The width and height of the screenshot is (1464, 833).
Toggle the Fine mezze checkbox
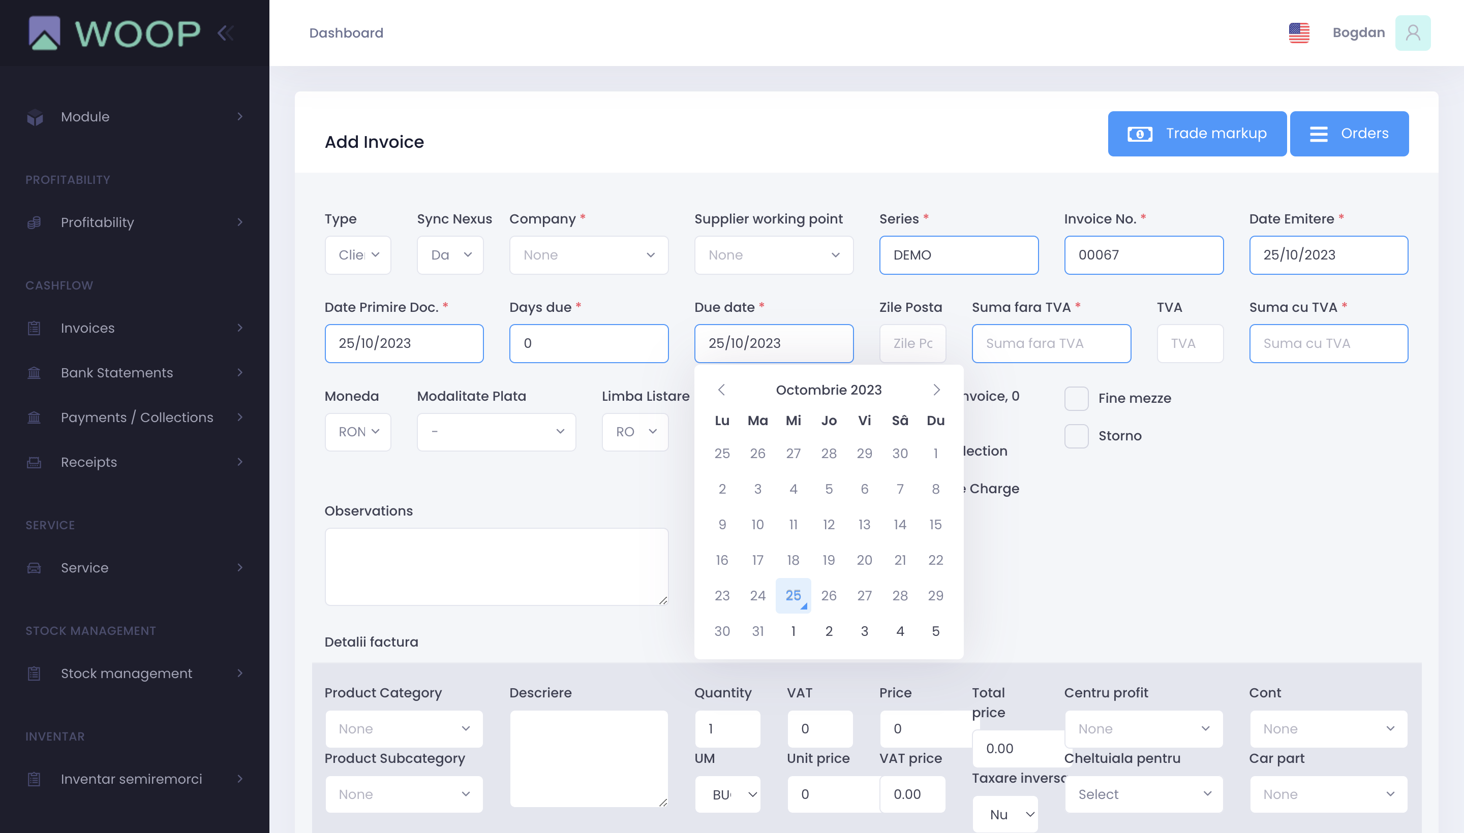[1076, 398]
